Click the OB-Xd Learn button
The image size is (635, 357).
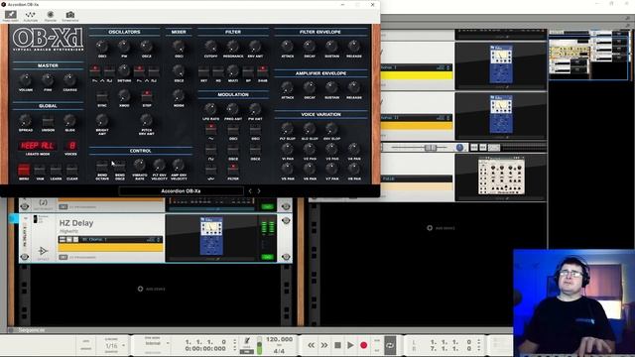56,171
